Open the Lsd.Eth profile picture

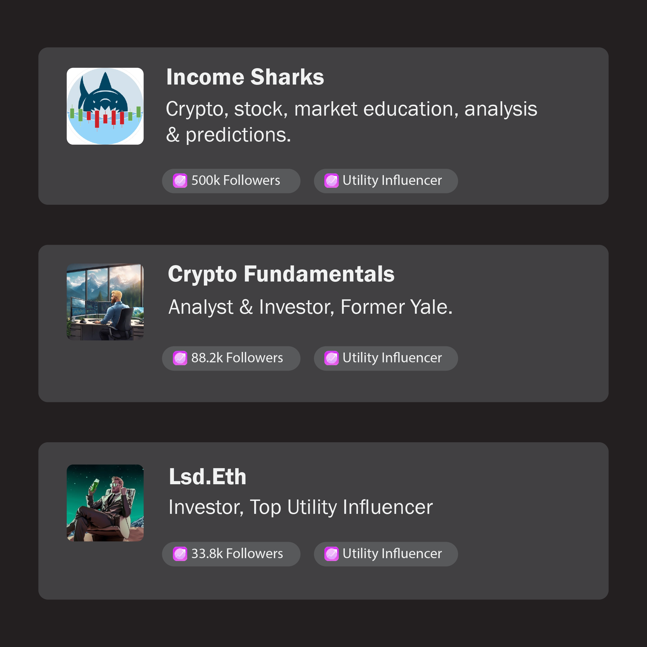coord(105,503)
